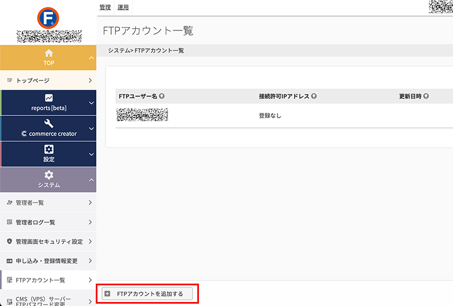Viewport: 453px width, 306px height.
Task: Show help icon beside 更新日時
Action: click(426, 96)
